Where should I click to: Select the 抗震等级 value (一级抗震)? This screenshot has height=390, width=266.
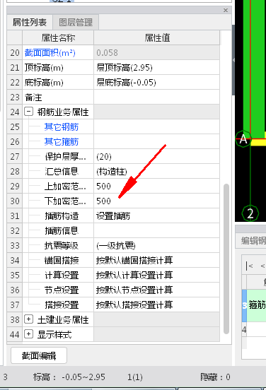[x=156, y=245]
